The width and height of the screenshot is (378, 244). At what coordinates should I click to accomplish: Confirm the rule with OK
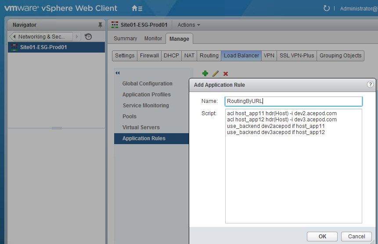point(322,236)
